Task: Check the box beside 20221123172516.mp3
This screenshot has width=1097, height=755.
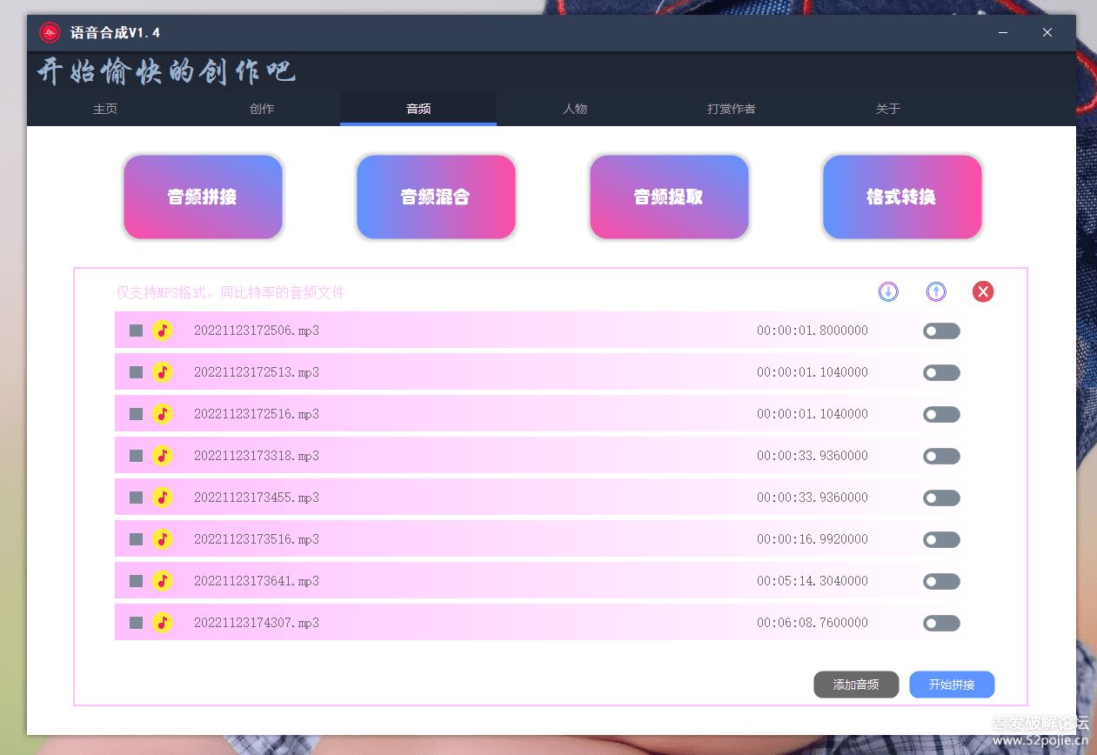Action: (136, 414)
